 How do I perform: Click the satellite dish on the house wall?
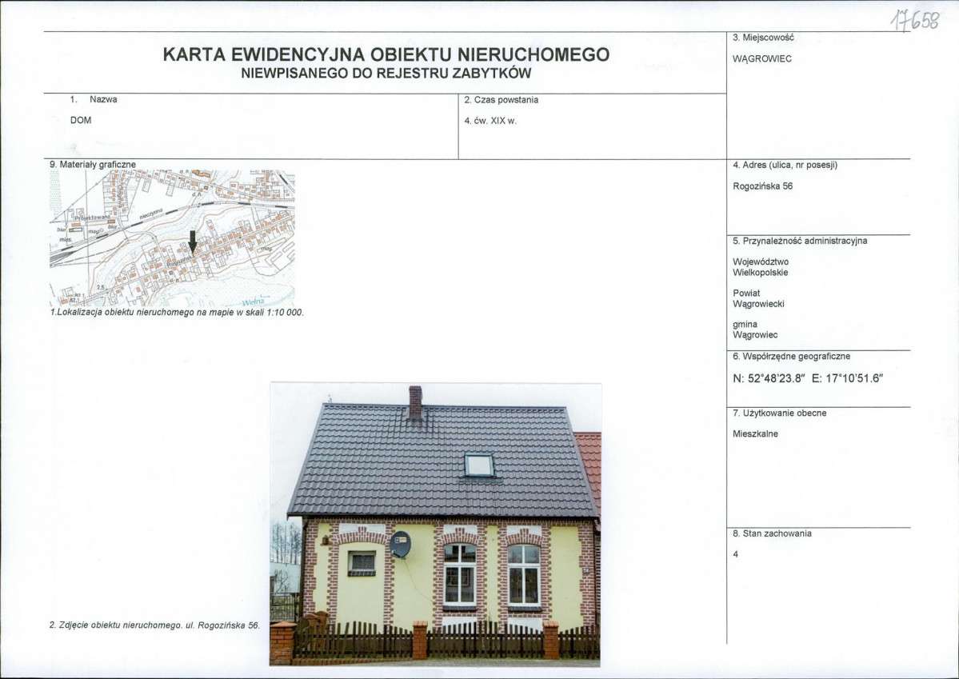click(400, 544)
